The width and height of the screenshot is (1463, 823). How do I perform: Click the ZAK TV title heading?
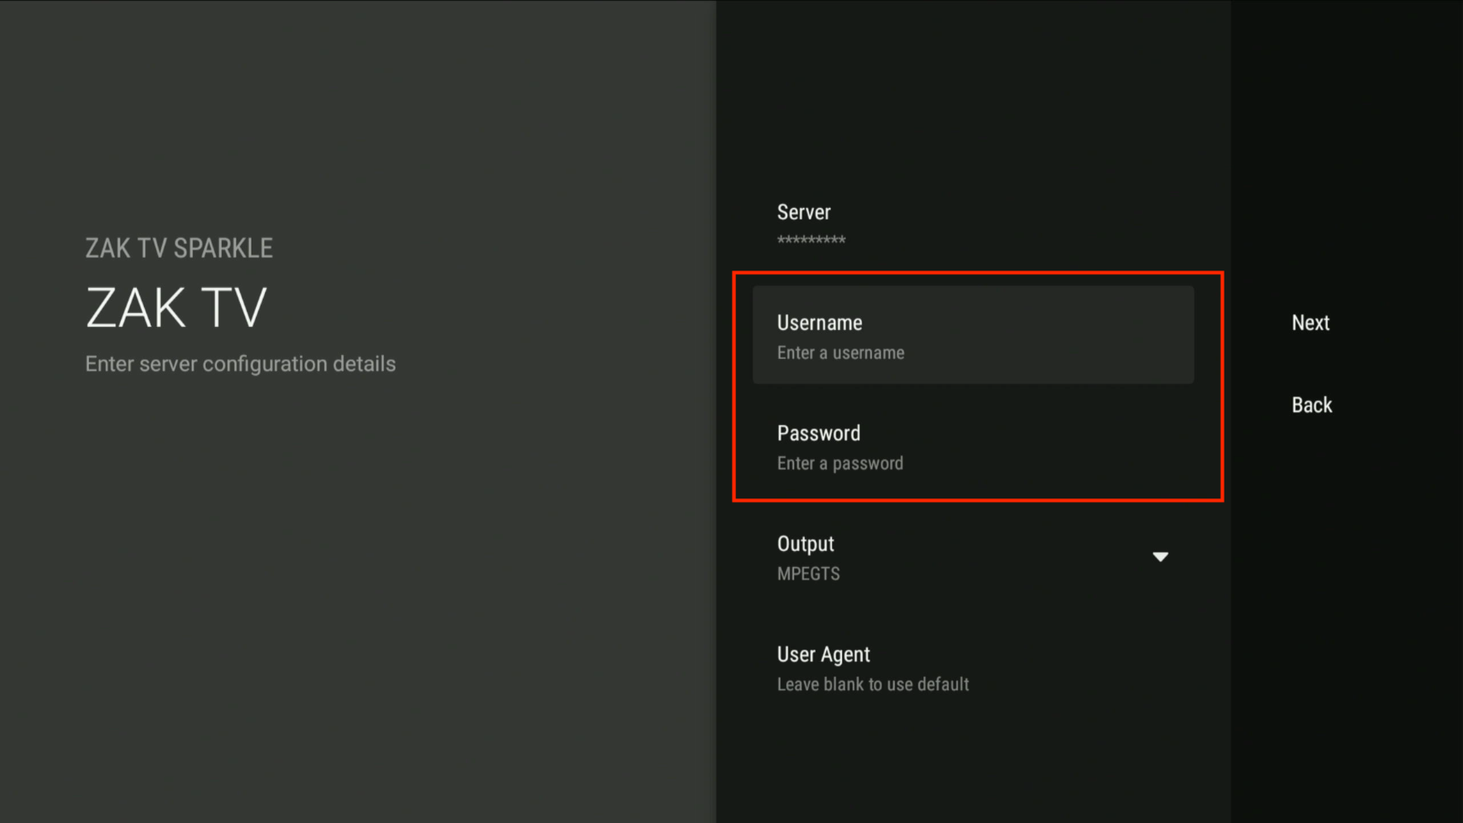[x=176, y=308]
